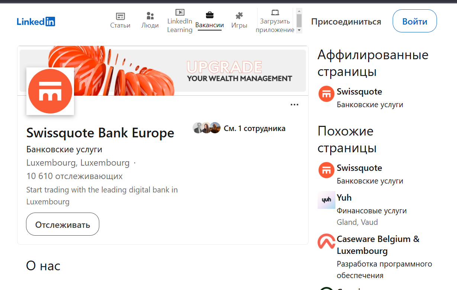The width and height of the screenshot is (457, 290).
Task: Click the Загрузить приложение laptop icon
Action: pyautogui.click(x=275, y=12)
